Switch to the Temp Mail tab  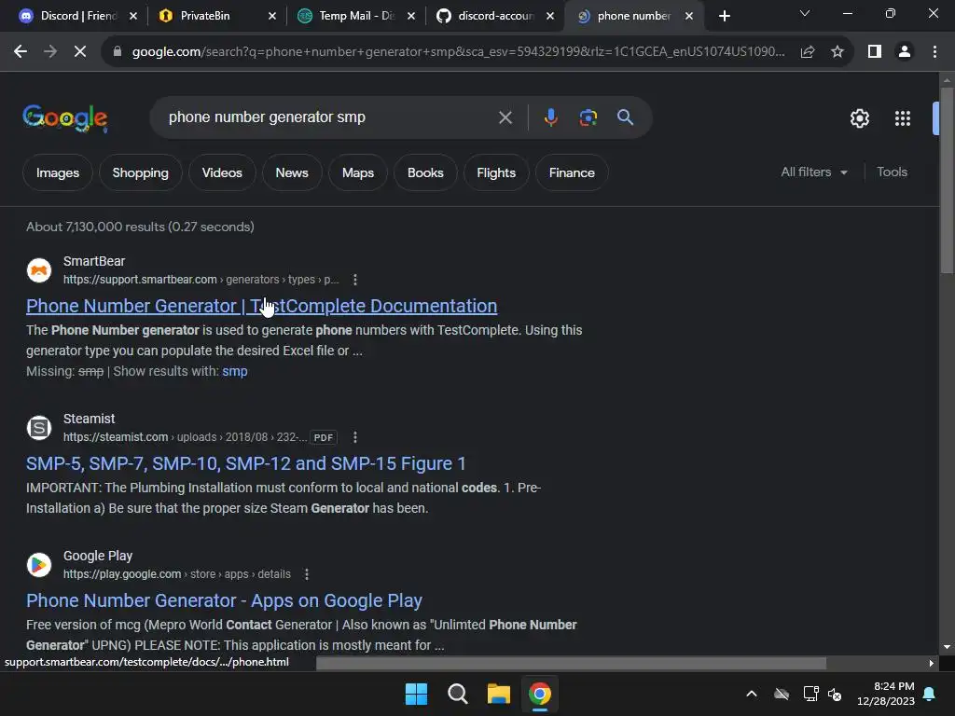(356, 16)
